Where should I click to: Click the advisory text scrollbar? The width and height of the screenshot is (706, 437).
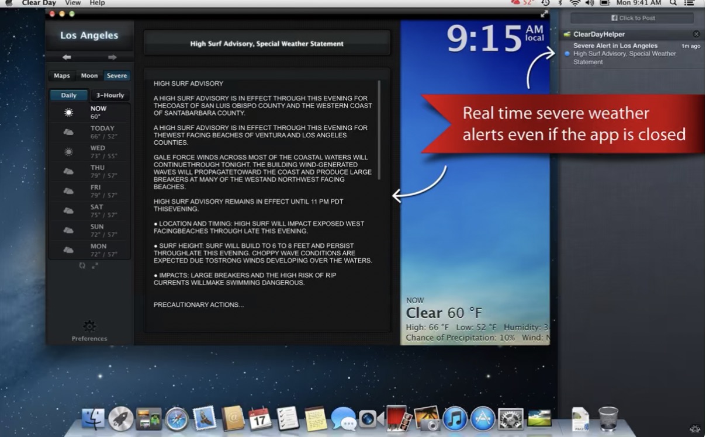379,130
